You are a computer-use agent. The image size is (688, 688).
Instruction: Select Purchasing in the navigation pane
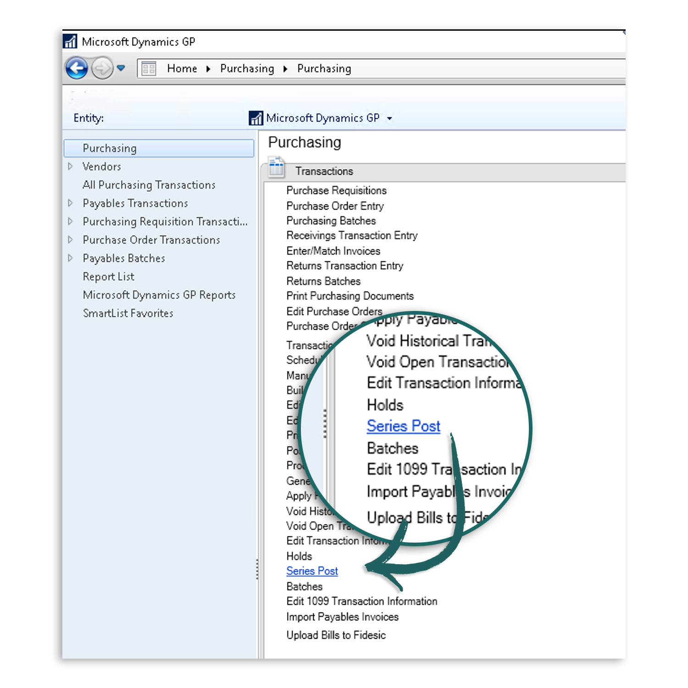tap(110, 148)
